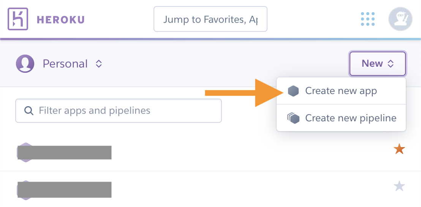Select Create new app menu item
Viewport: 421px width, 207px height.
click(341, 91)
